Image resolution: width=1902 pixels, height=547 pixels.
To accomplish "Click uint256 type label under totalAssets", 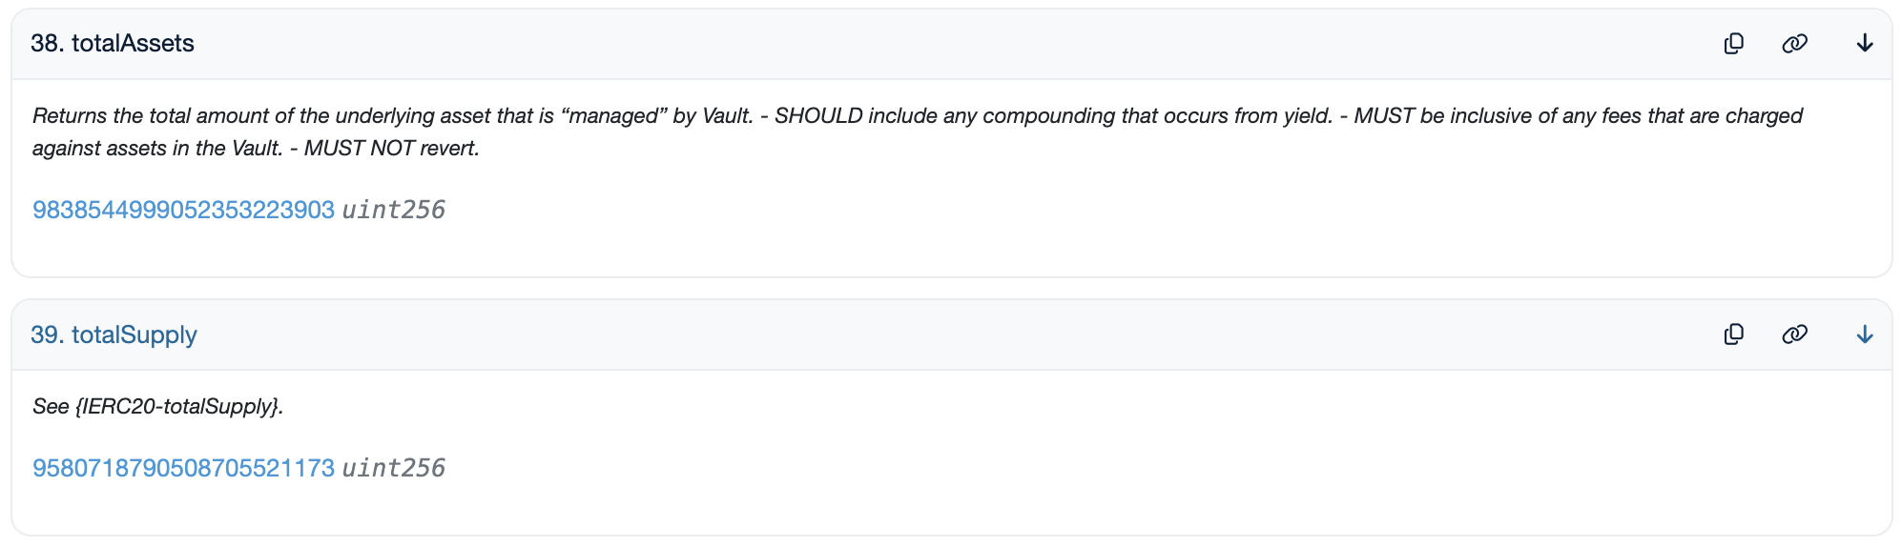I will point(393,210).
